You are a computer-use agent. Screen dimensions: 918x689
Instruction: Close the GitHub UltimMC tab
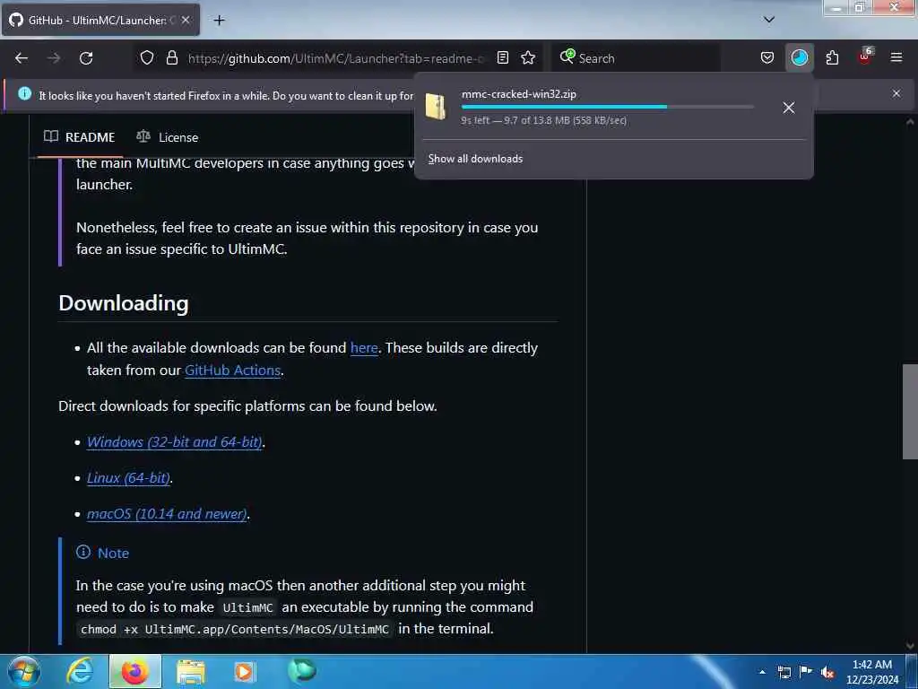click(186, 20)
